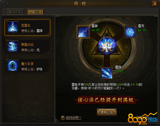Select the 魔力本源 skill entry
160x126 pixels.
[x=27, y=66]
